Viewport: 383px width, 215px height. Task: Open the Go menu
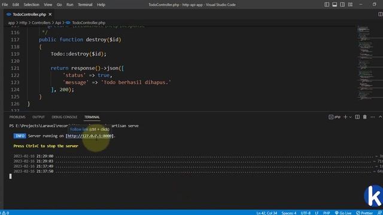click(x=59, y=5)
